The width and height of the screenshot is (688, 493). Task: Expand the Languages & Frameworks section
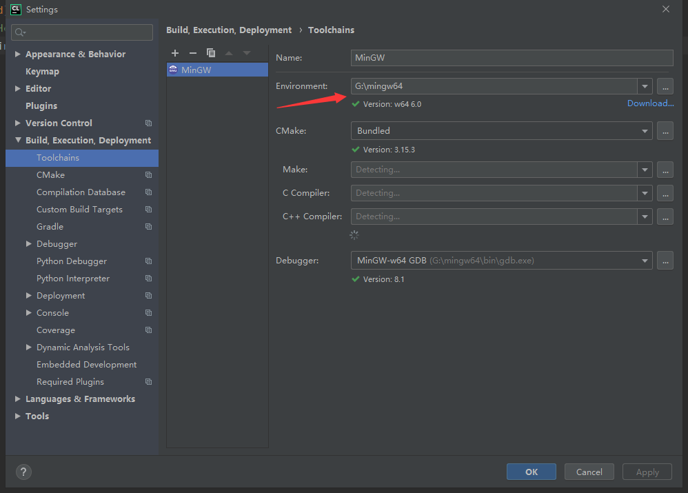click(x=18, y=399)
